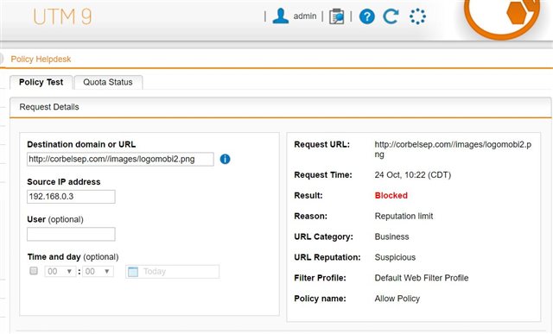
Task: Click the optional User input field
Action: point(71,234)
